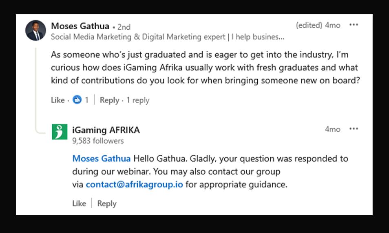
Task: Like the iGaming AFRIKA reply
Action: tap(79, 203)
